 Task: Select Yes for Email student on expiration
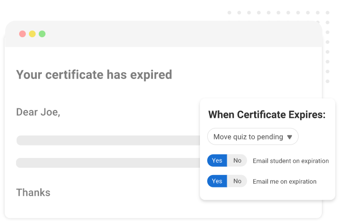point(217,161)
